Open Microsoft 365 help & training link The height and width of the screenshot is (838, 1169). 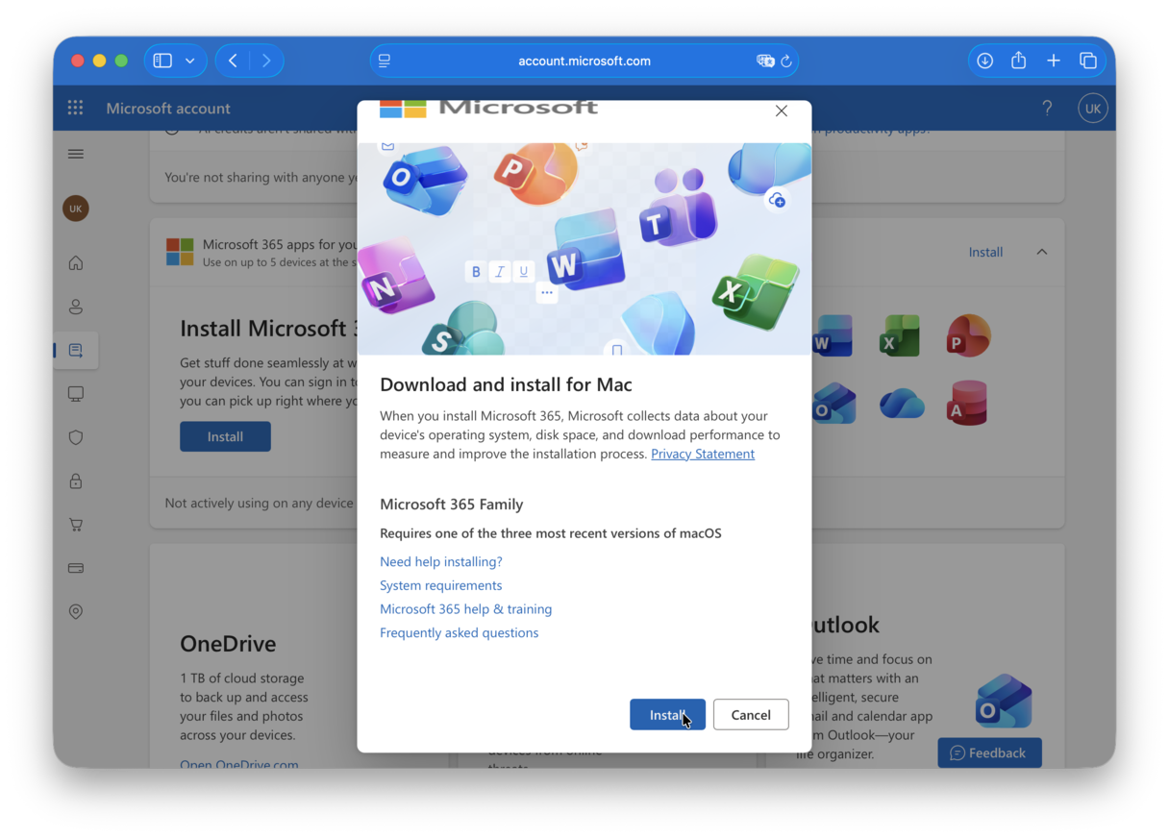click(x=466, y=609)
